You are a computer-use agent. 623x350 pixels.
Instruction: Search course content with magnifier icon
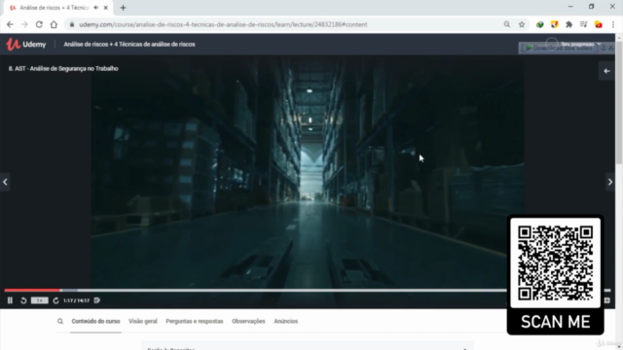pyautogui.click(x=60, y=321)
